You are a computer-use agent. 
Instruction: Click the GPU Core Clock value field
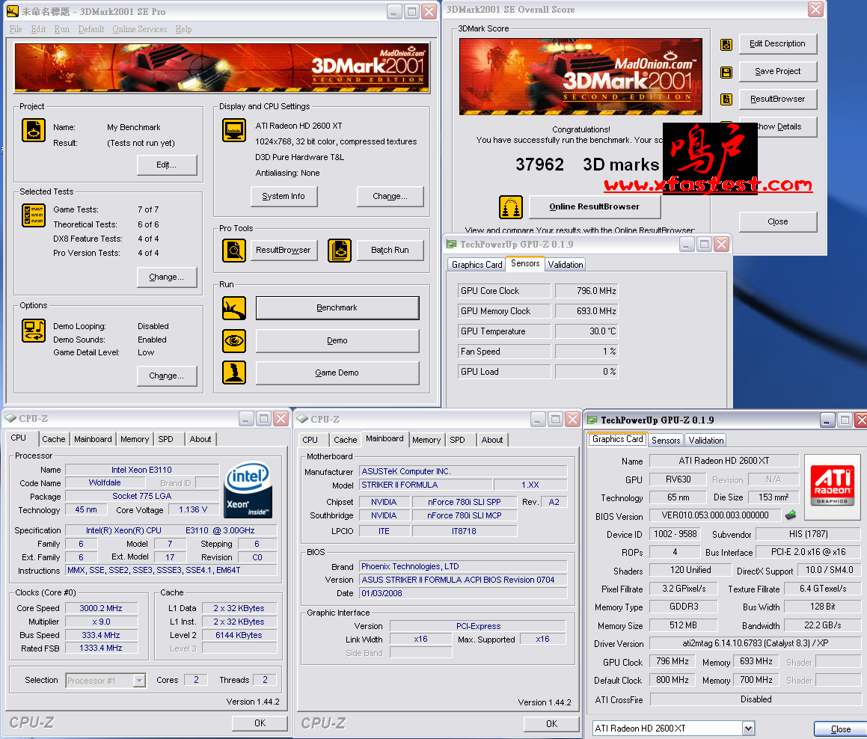click(586, 291)
